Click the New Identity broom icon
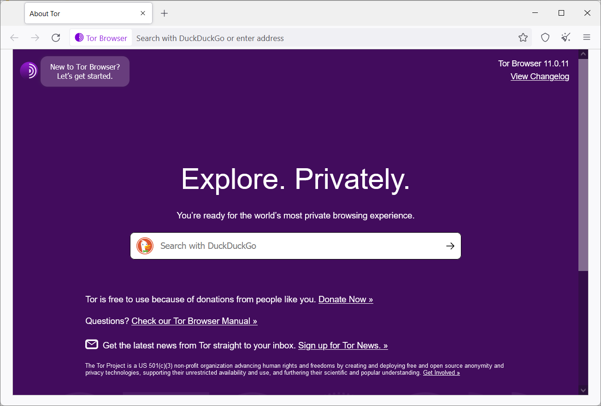601x406 pixels. coord(566,38)
